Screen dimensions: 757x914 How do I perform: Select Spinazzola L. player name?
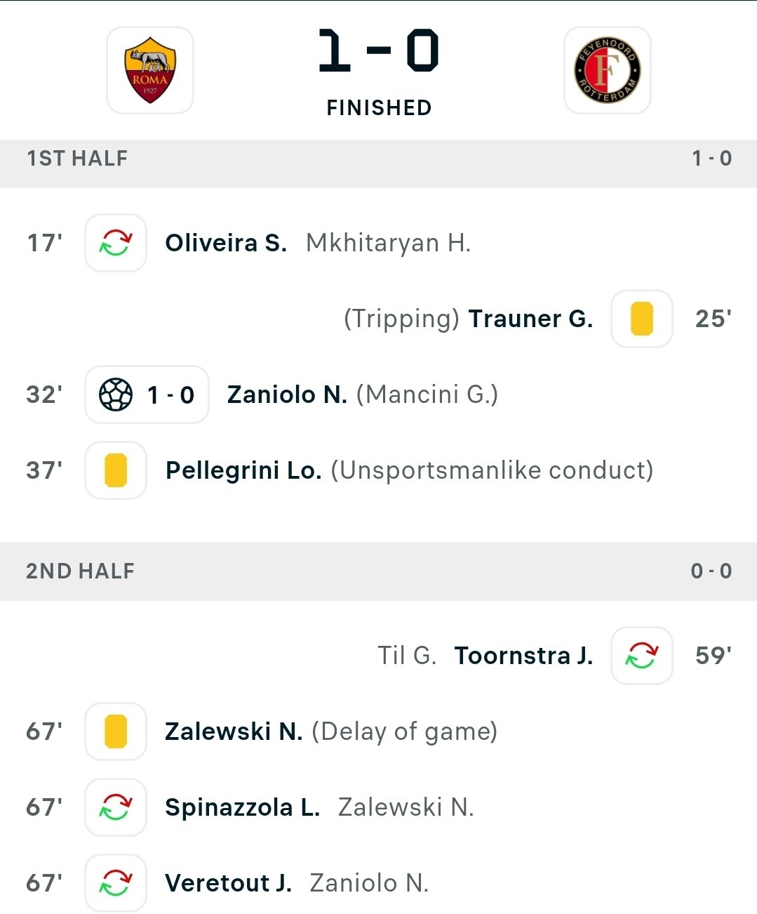coord(243,807)
